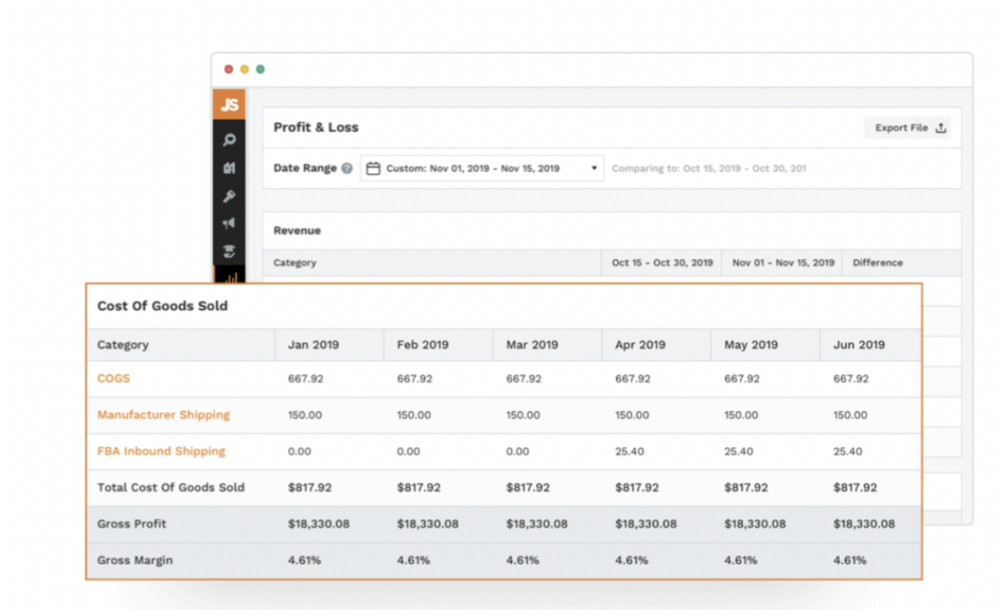Open the key icon in sidebar
The image size is (1003, 610).
point(229,196)
